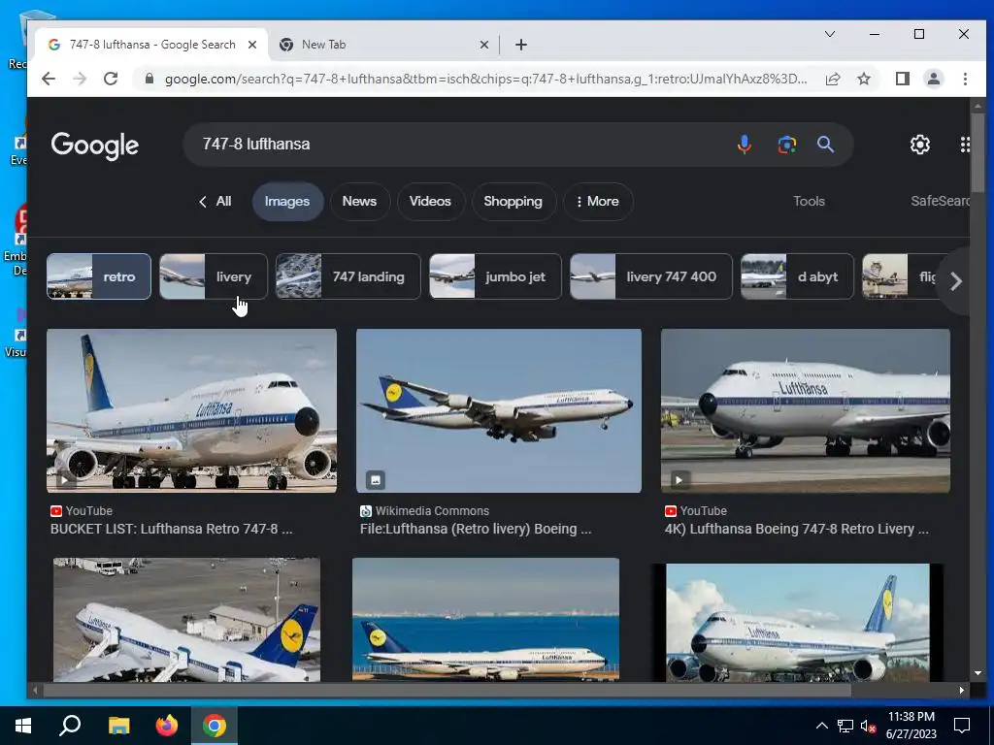The image size is (994, 745).
Task: Open the BUCKET LIST Lufthansa Retro image
Action: point(191,410)
